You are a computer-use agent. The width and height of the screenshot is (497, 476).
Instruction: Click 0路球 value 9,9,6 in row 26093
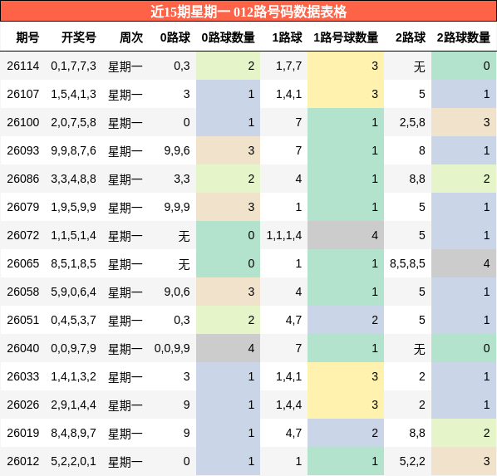177,150
